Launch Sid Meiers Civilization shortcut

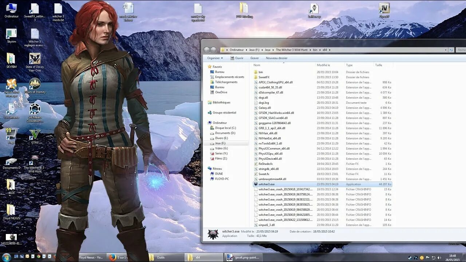click(x=35, y=113)
